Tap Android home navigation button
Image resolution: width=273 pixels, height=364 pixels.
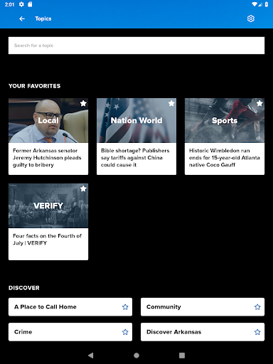point(136,355)
